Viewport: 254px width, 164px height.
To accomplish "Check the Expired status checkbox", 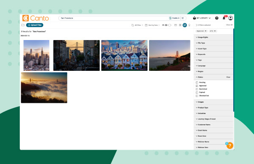I will tap(197, 92).
